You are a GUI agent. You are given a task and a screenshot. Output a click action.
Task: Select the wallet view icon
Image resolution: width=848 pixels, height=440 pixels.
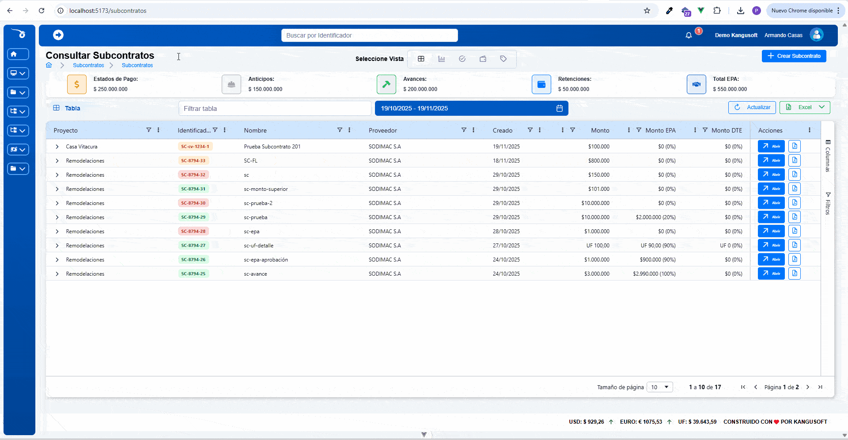coord(483,59)
